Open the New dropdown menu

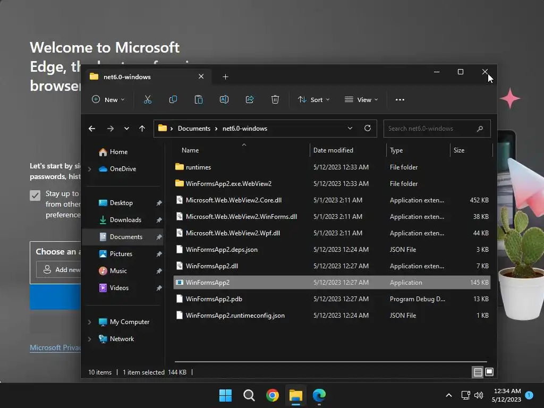pyautogui.click(x=108, y=99)
